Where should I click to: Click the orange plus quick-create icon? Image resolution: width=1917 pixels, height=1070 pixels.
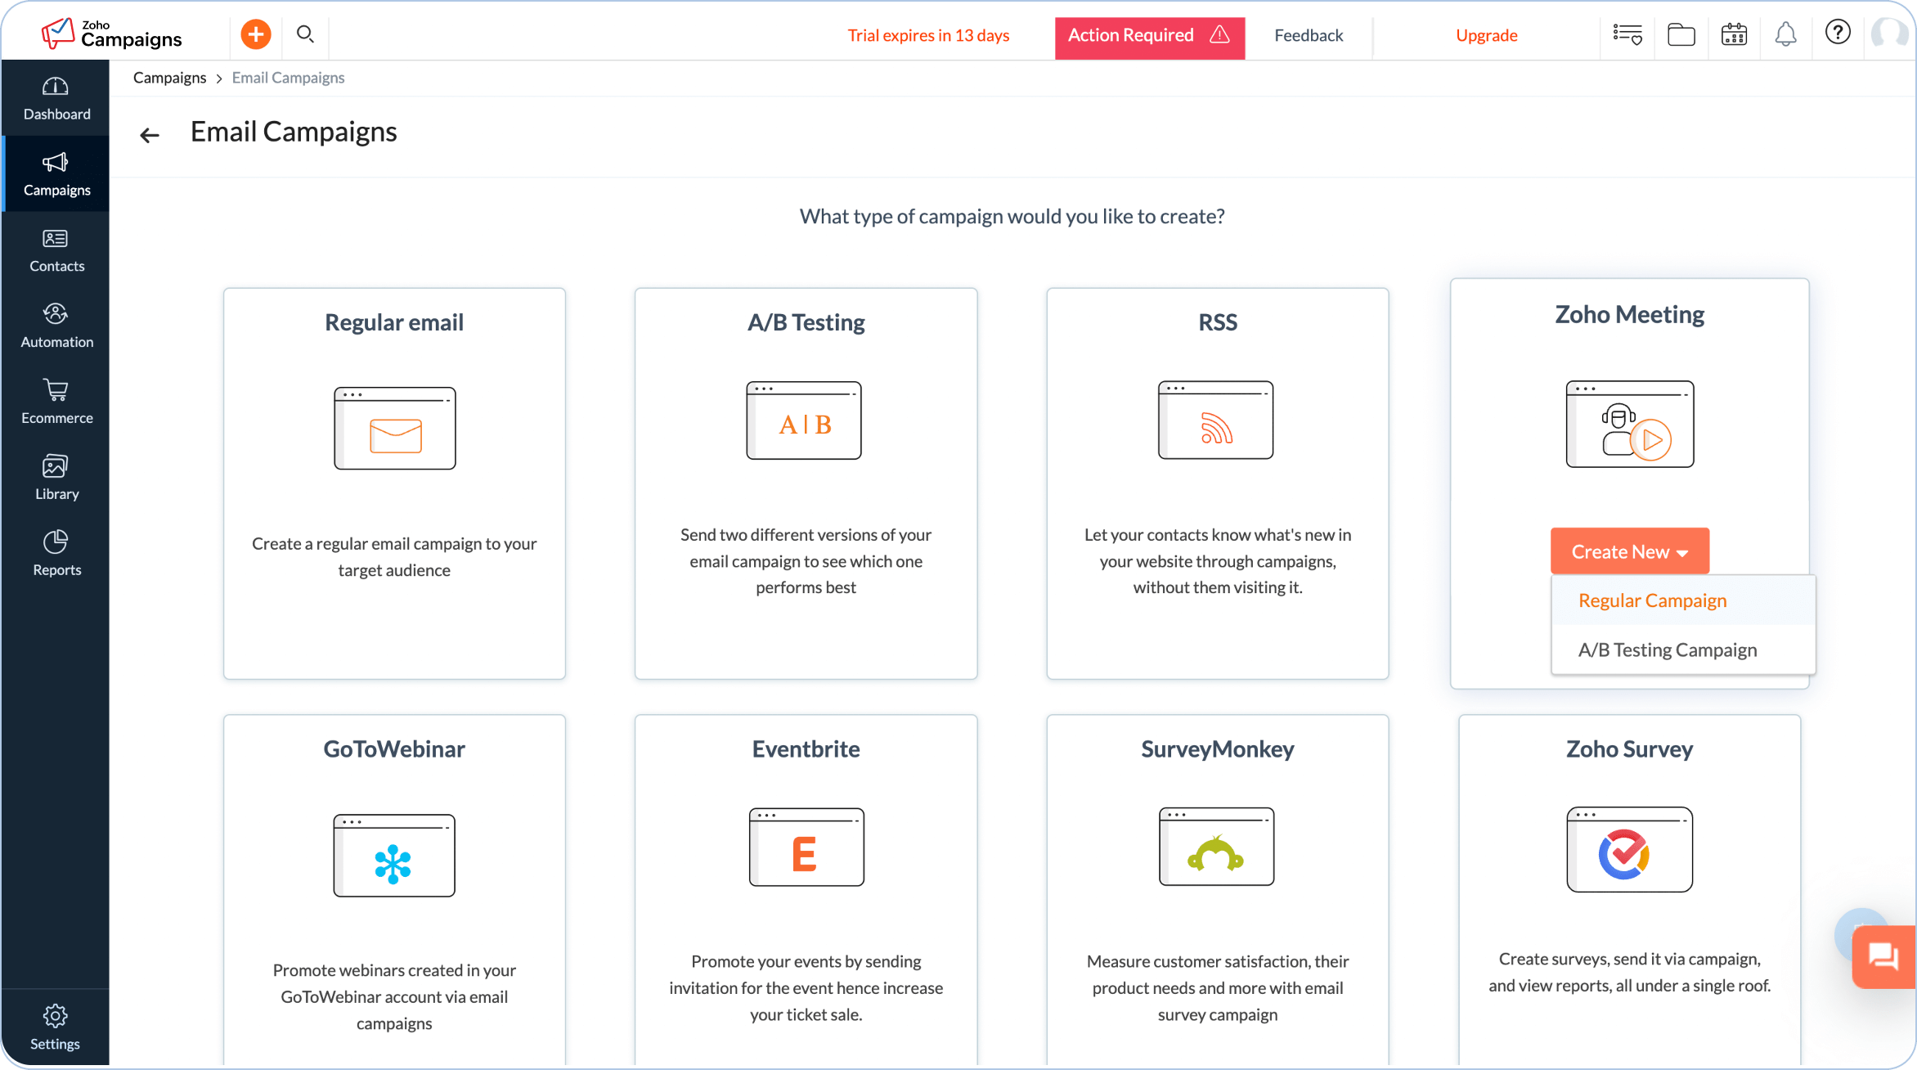point(255,34)
